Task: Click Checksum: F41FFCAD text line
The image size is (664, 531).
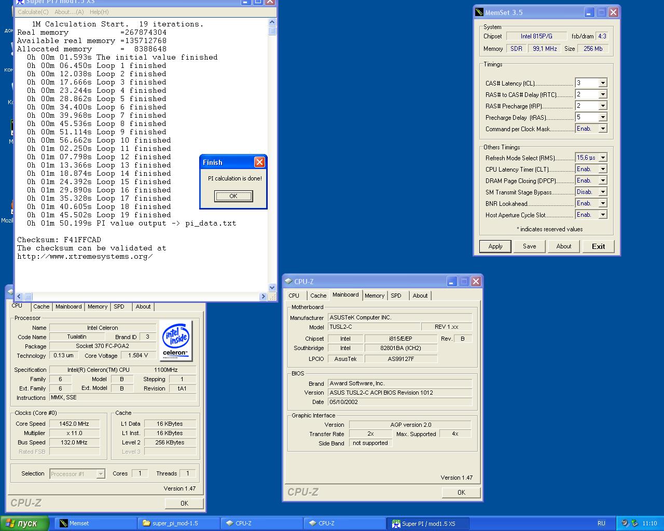Action: pyautogui.click(x=59, y=240)
